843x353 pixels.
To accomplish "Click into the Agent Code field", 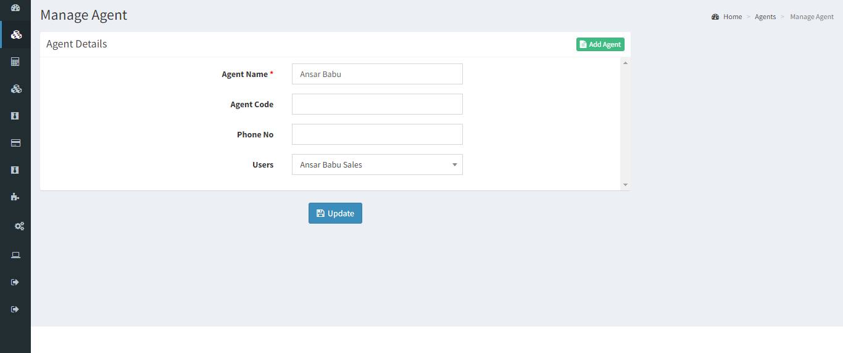I will [x=377, y=104].
